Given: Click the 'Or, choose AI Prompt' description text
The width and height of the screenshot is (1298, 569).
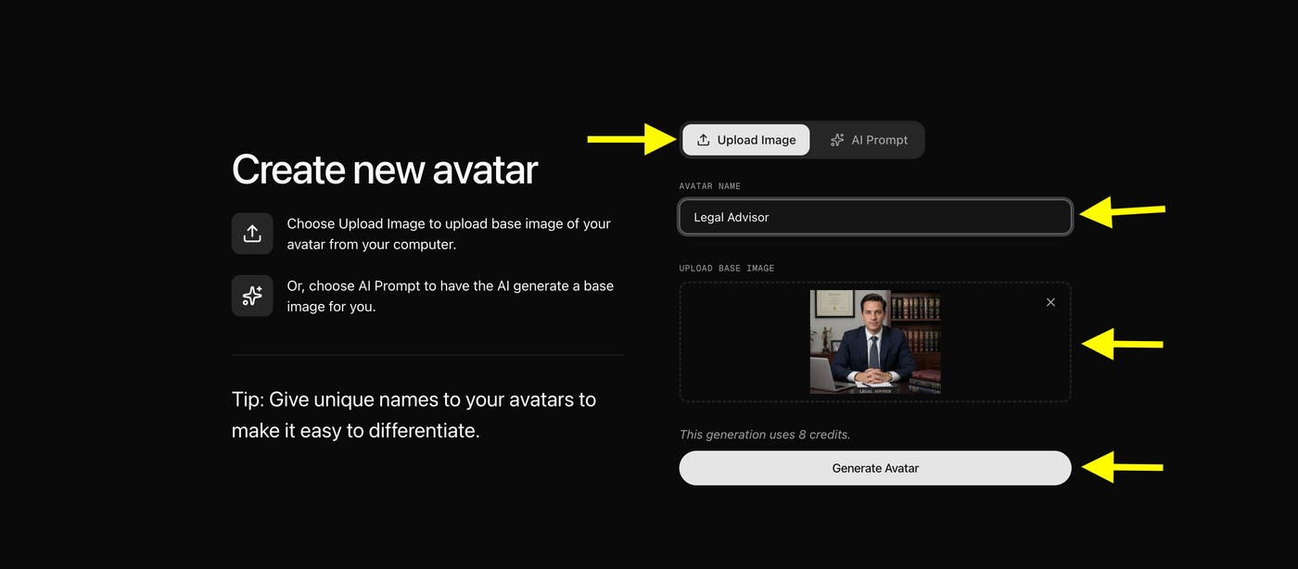Looking at the screenshot, I should (x=451, y=296).
